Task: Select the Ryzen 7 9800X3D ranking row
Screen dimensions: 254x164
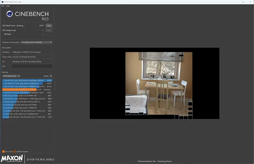Action: pyautogui.click(x=27, y=87)
